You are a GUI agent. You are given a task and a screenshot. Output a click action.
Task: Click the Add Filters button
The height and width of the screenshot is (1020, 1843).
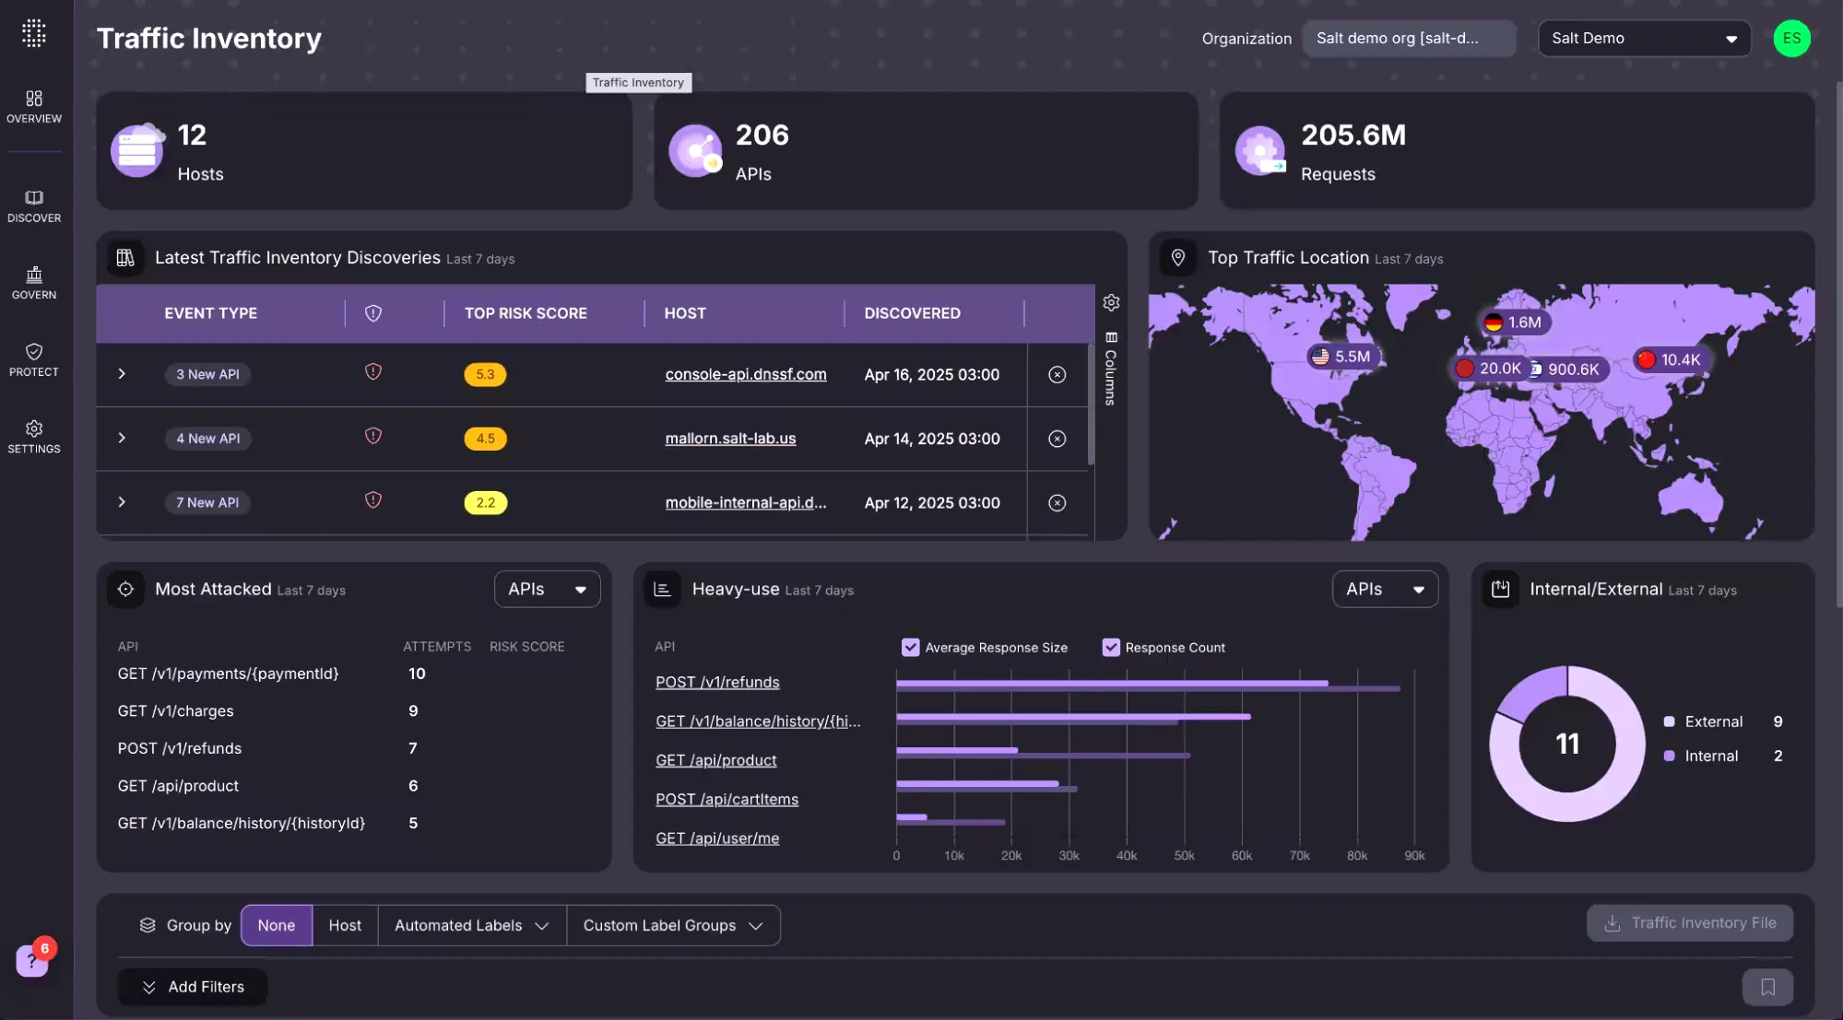click(192, 986)
